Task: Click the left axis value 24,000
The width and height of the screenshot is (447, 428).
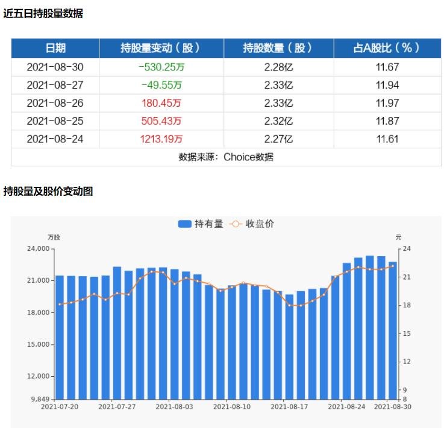Action: pos(38,248)
